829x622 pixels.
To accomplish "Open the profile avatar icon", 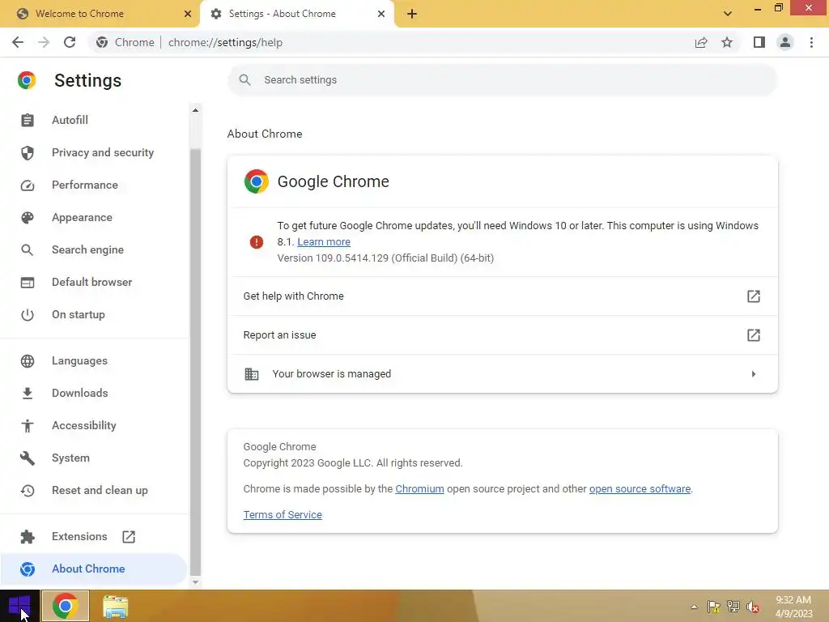I will point(785,42).
